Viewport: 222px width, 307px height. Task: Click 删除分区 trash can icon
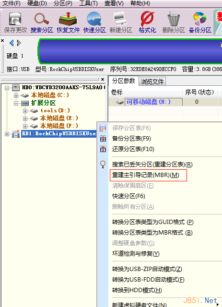click(174, 19)
